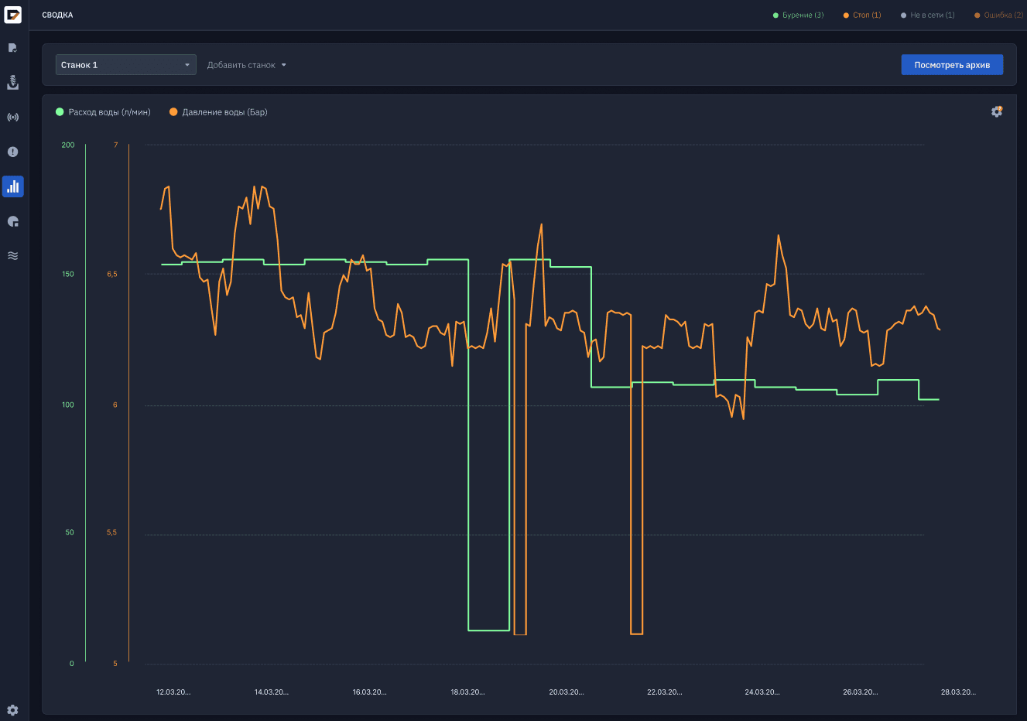Click the app logo in the sidebar
This screenshot has height=721, width=1027.
click(x=13, y=15)
